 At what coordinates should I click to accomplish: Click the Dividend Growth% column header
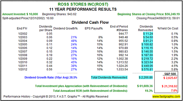66,29
